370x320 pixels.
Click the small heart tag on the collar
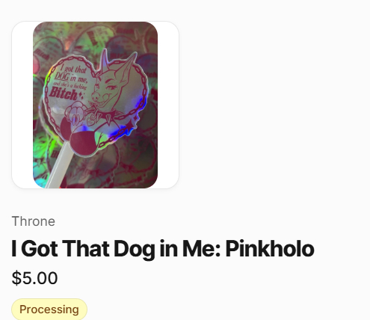click(90, 122)
